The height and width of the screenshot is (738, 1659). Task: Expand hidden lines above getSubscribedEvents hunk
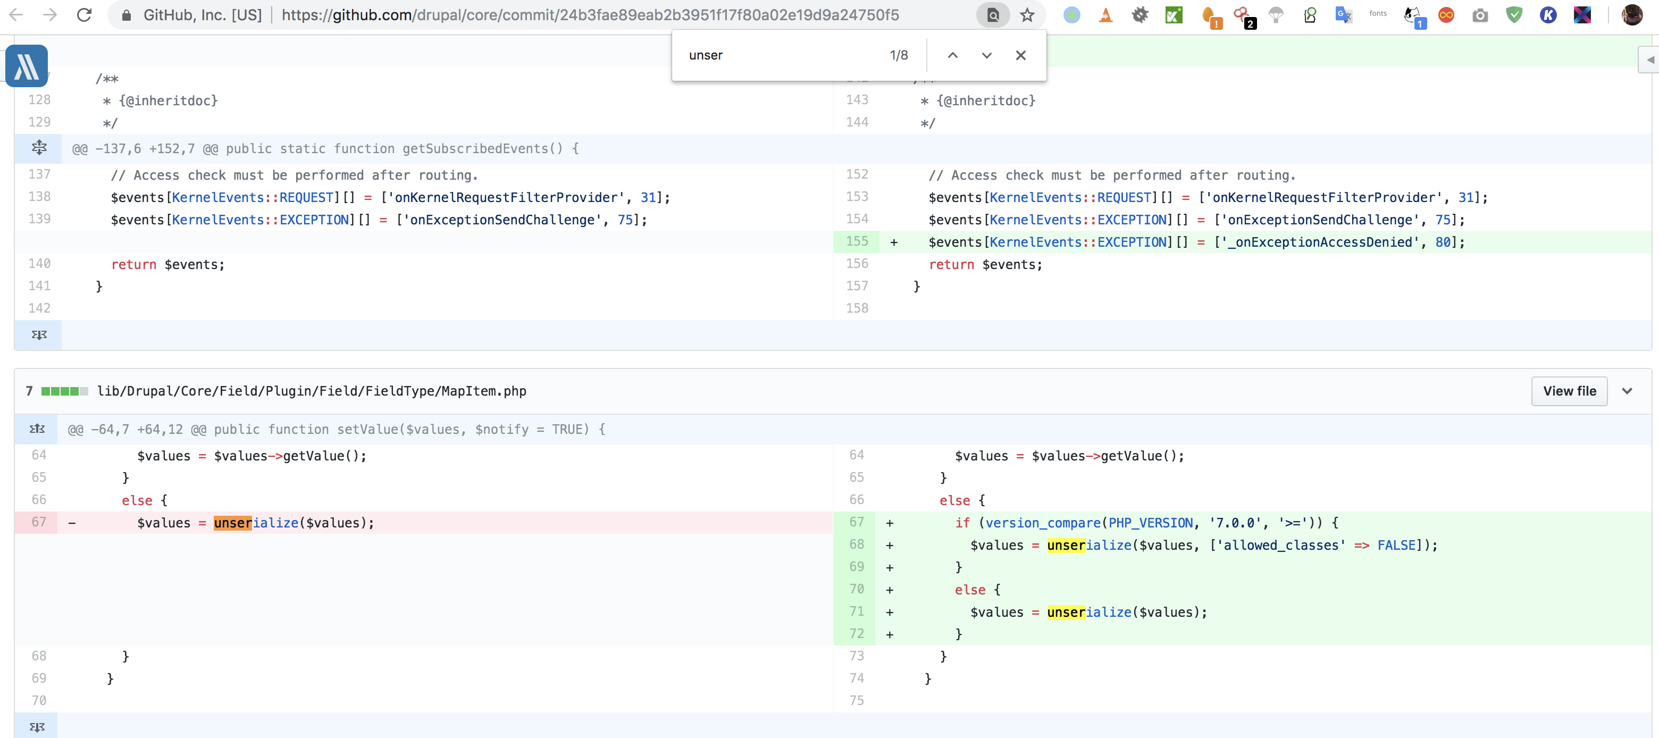pyautogui.click(x=39, y=148)
